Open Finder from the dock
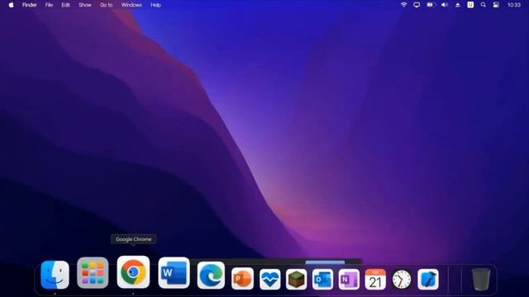 click(x=55, y=275)
